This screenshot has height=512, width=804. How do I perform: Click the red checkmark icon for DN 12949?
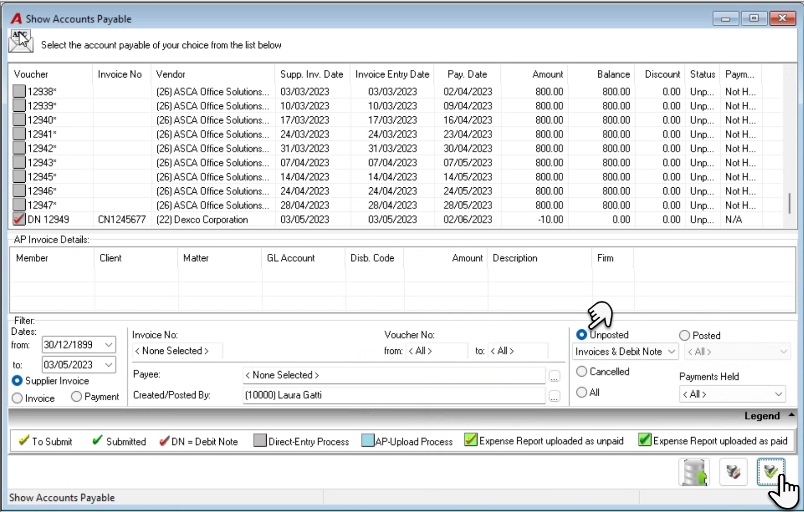(x=19, y=220)
